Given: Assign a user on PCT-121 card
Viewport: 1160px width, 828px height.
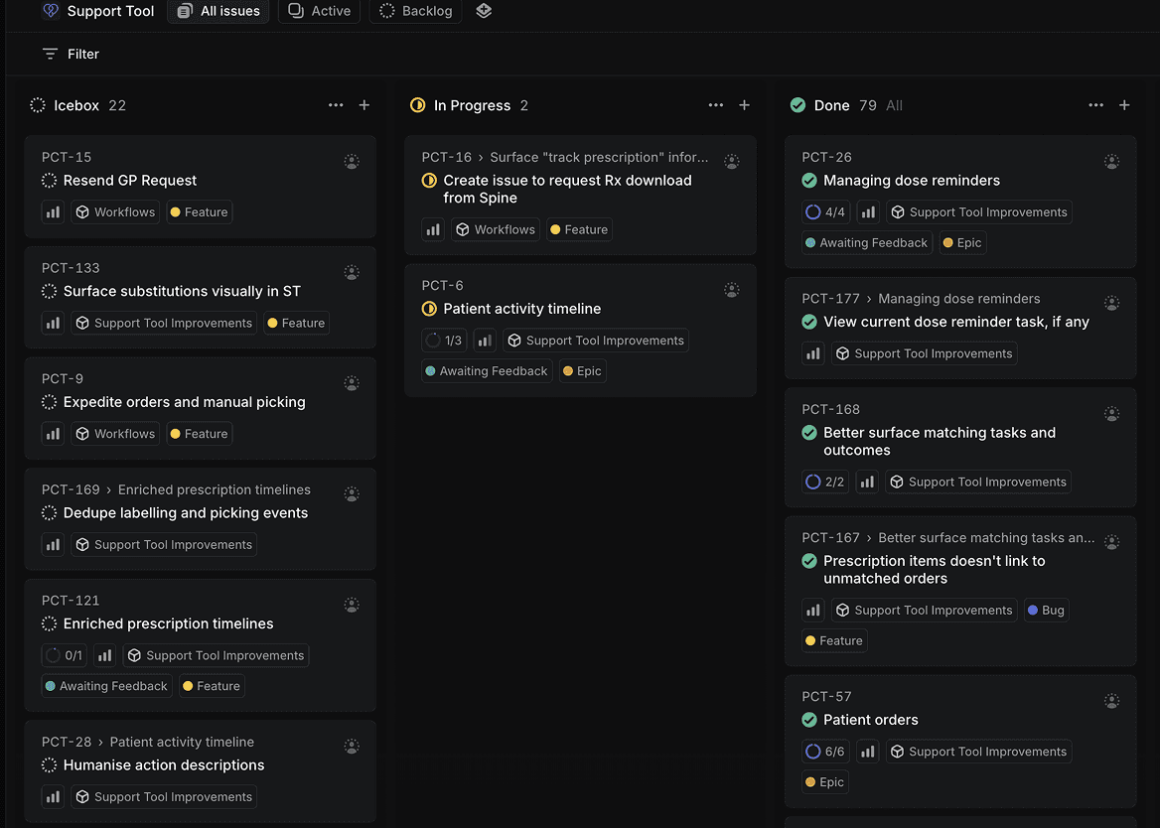Looking at the screenshot, I should click(353, 605).
